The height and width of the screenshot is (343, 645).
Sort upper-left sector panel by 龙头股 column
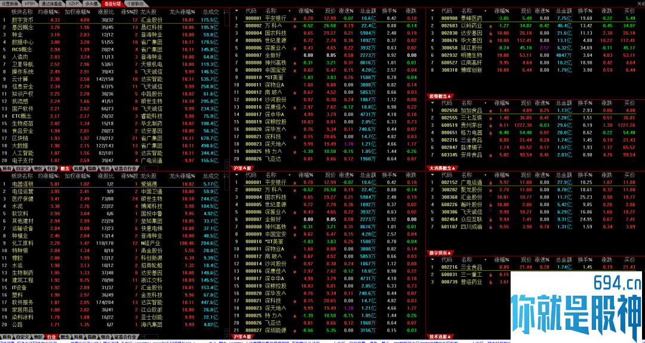(148, 12)
